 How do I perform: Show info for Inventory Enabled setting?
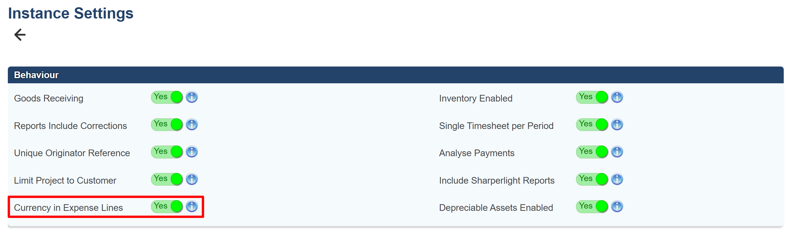[617, 97]
